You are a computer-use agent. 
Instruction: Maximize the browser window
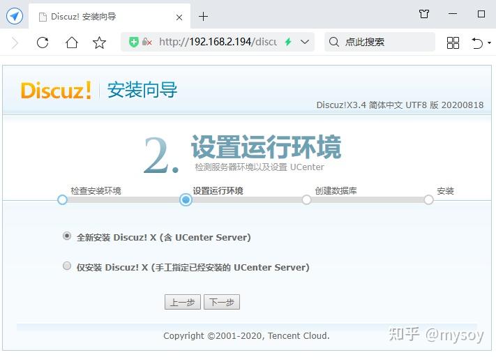coord(481,14)
